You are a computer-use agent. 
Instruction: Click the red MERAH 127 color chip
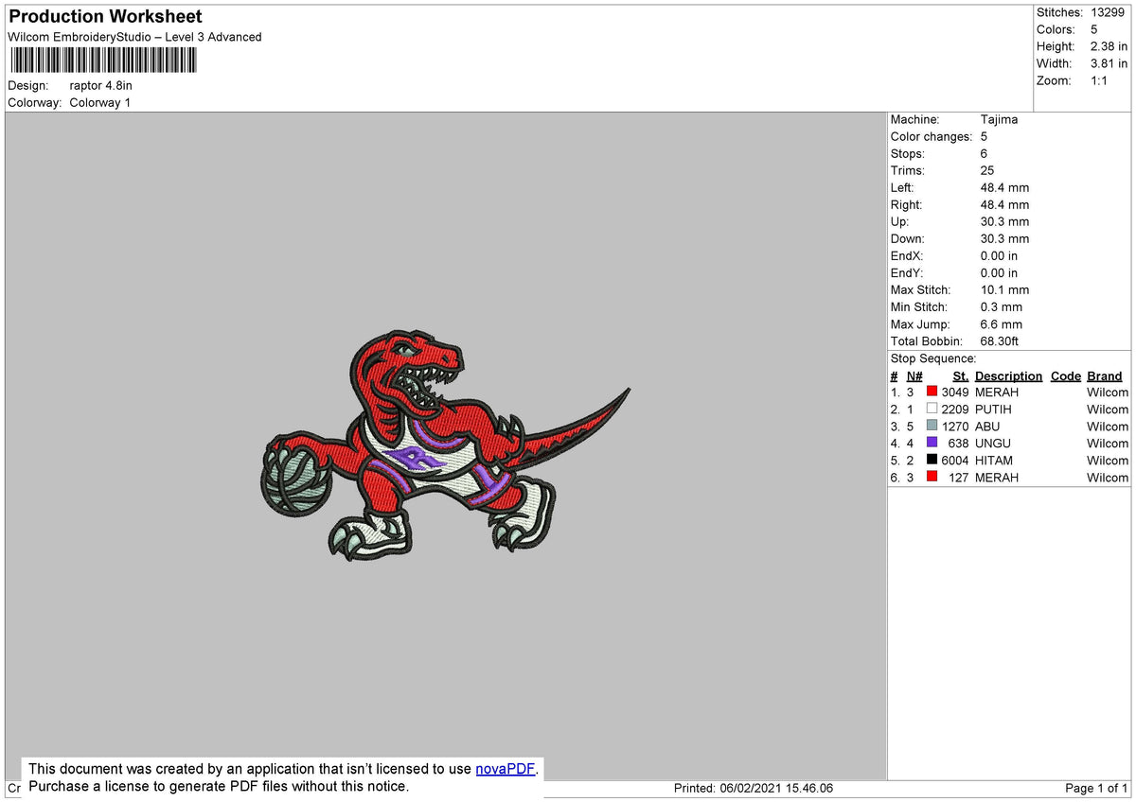coord(931,477)
